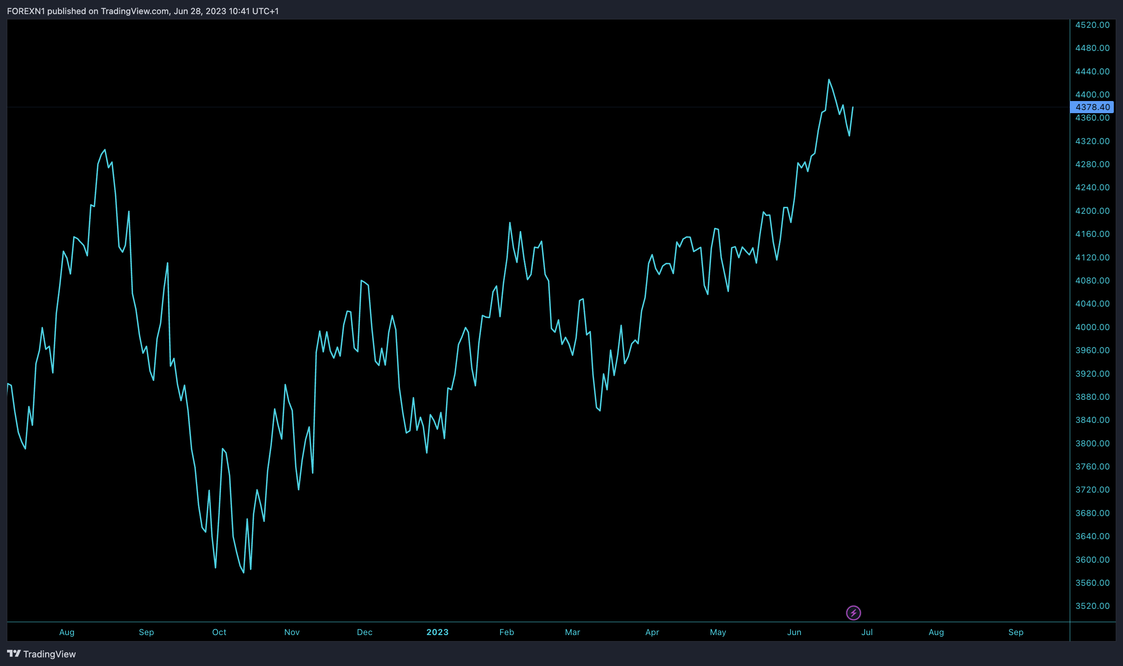Click the Apr label on time axis
Image resolution: width=1123 pixels, height=666 pixels.
[651, 632]
